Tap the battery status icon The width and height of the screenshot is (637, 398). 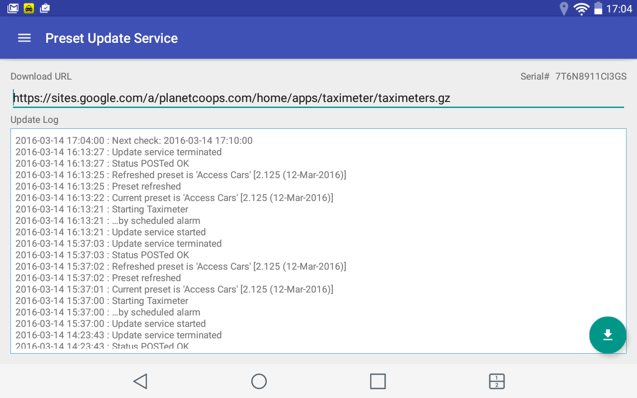[598, 8]
